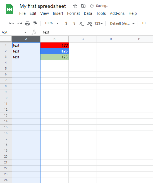Viewport: 153px width, 183px height.
Task: Click the increase decimal places icon
Action: pos(89,24)
